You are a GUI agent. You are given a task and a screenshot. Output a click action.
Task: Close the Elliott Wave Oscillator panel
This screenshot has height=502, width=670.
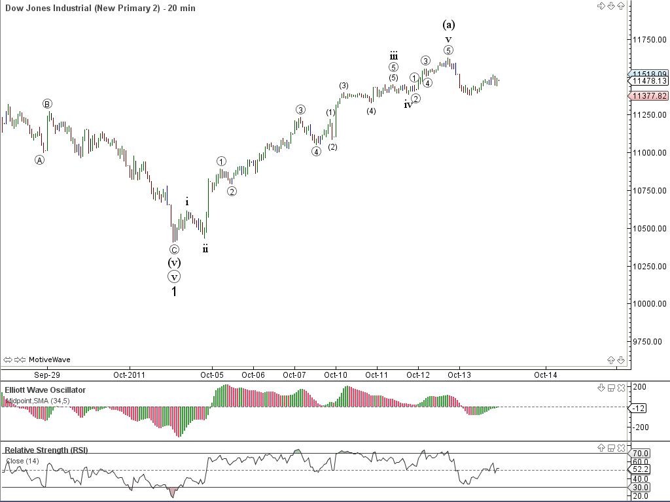620,388
